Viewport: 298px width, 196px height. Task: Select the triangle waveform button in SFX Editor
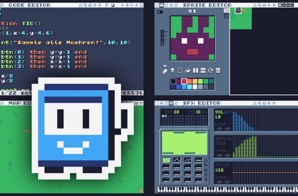tap(177, 160)
